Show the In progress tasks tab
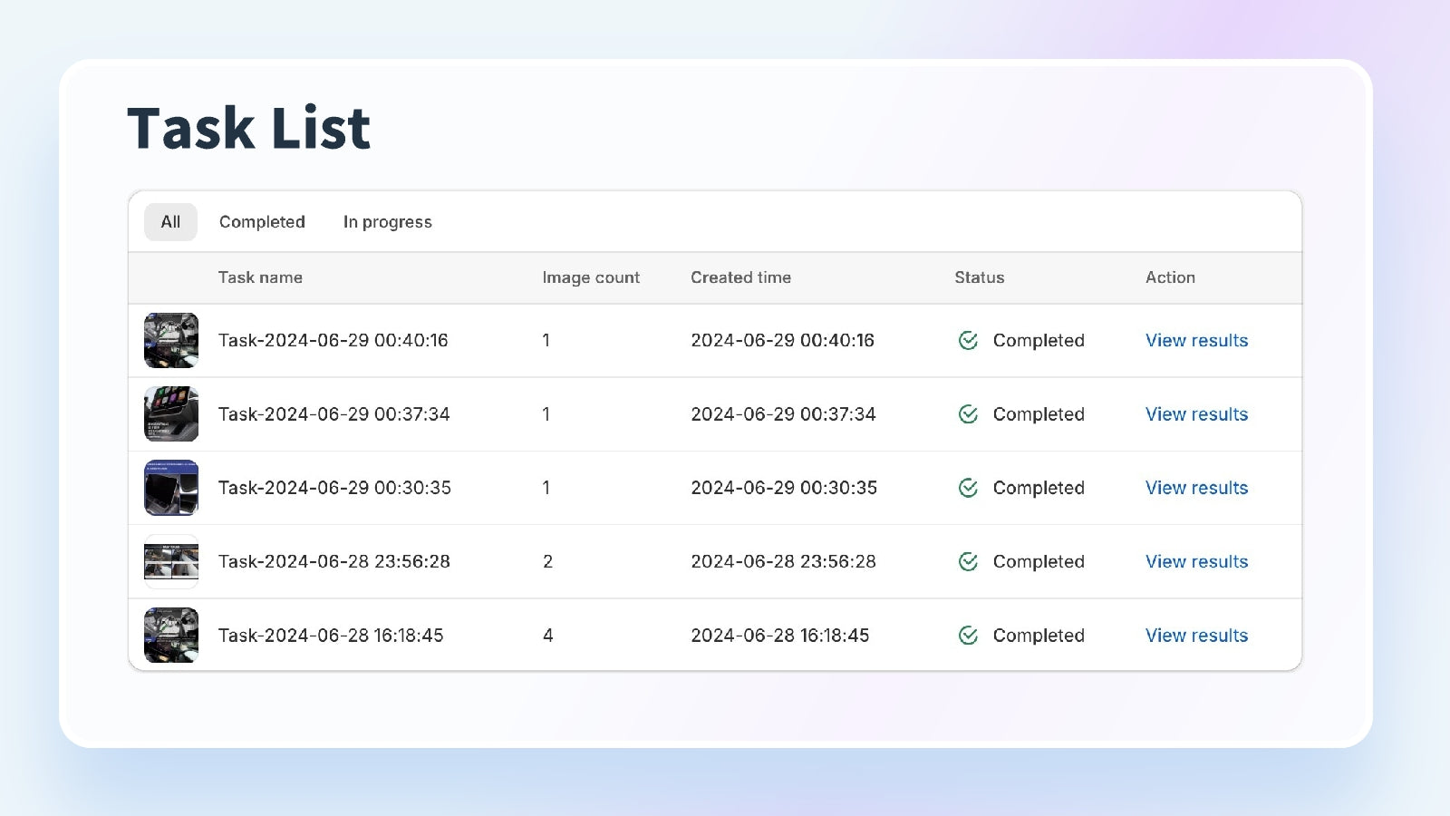This screenshot has width=1450, height=816. [387, 222]
